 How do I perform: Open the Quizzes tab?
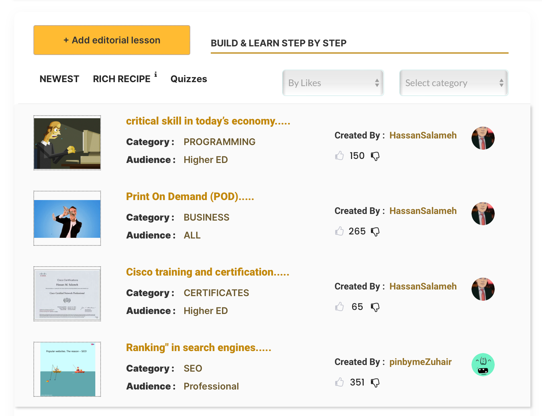[189, 79]
